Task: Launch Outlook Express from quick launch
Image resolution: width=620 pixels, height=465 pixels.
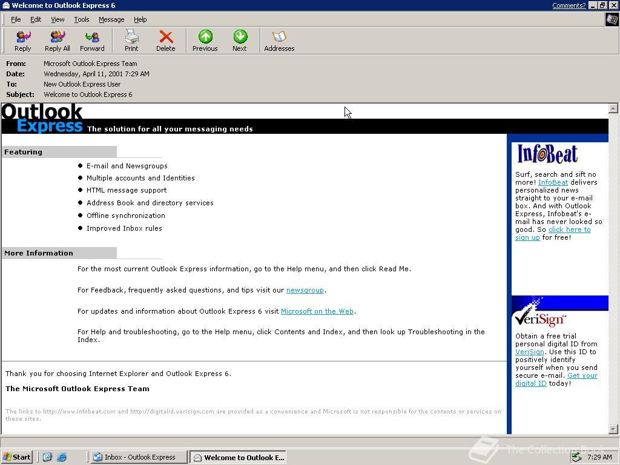Action: click(47, 457)
